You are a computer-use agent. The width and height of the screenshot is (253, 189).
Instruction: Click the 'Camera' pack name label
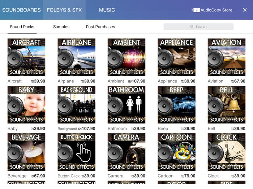tap(115, 176)
